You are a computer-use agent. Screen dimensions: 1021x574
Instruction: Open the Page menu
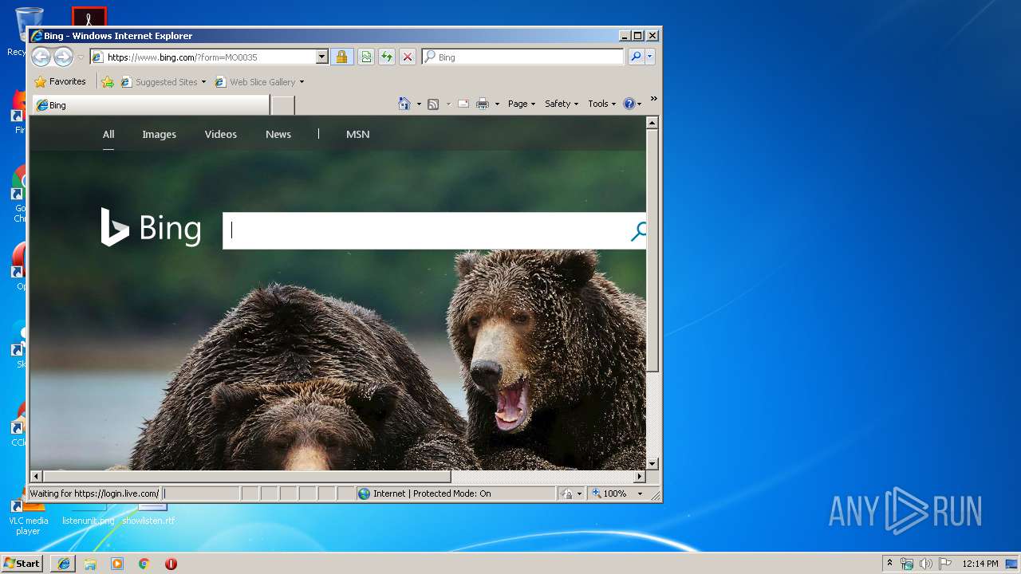tap(522, 104)
